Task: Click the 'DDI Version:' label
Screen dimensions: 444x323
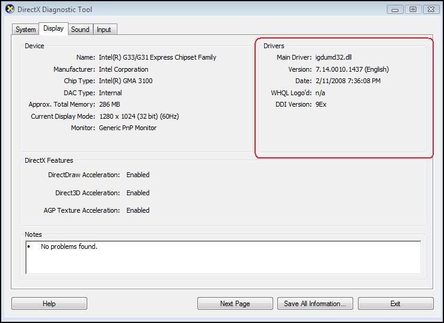Action: (294, 104)
